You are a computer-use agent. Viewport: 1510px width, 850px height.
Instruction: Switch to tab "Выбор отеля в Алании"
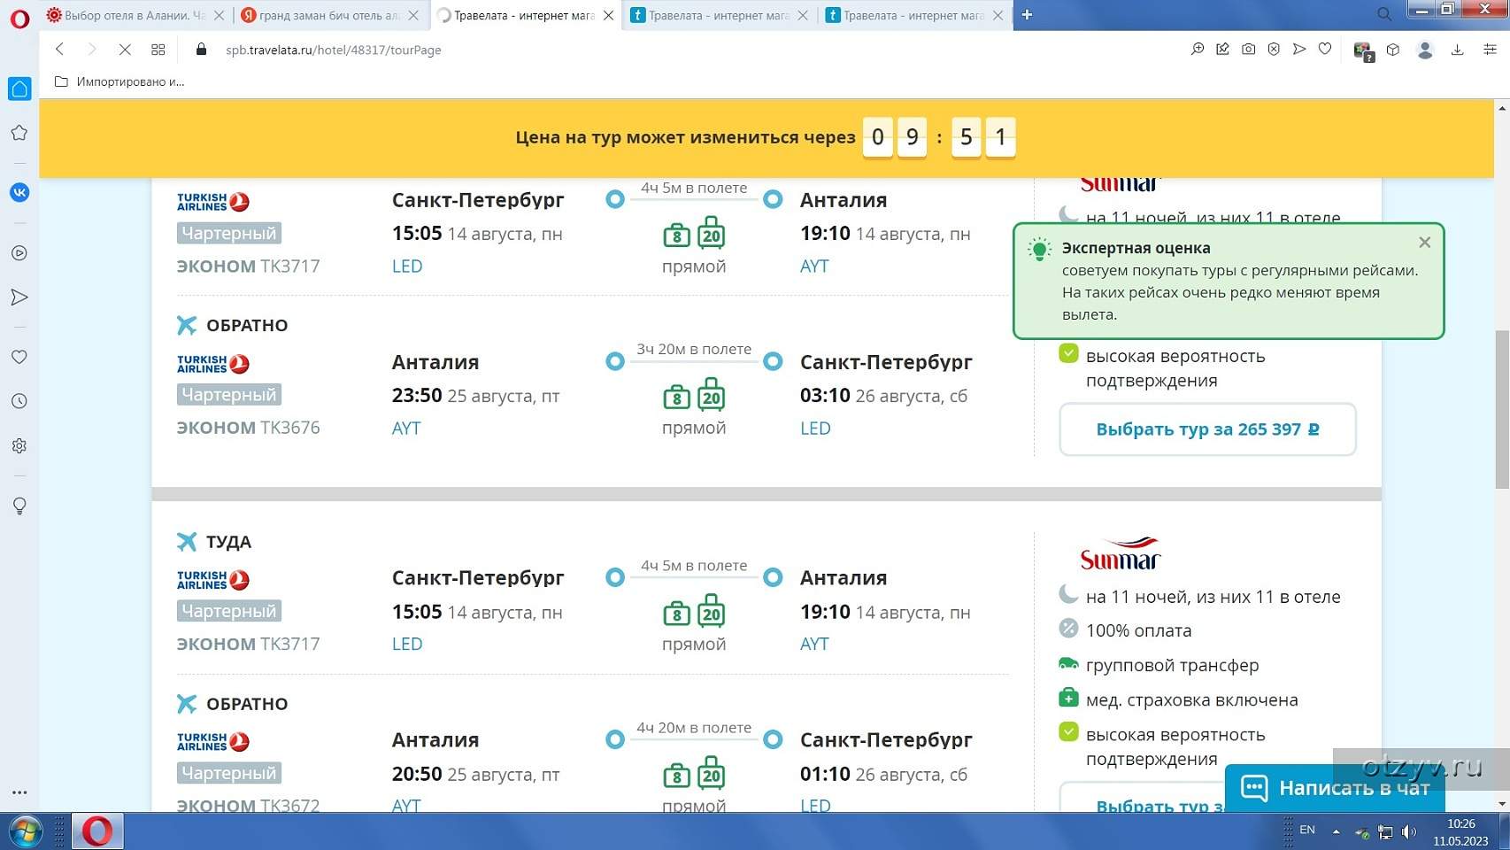(x=135, y=15)
